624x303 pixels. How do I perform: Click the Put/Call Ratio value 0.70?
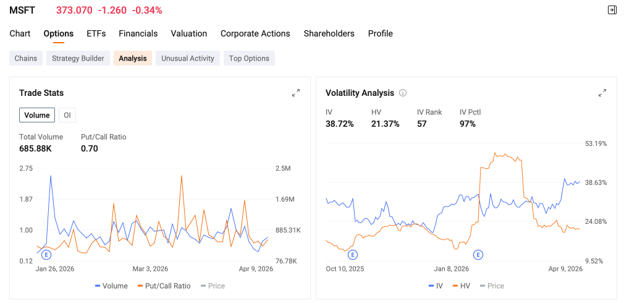pyautogui.click(x=89, y=149)
